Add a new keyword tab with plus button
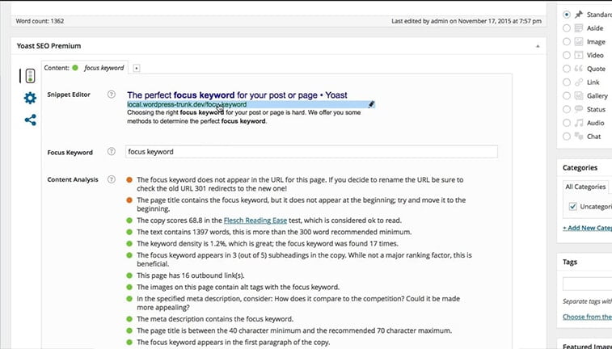This screenshot has height=349, width=612. (136, 68)
